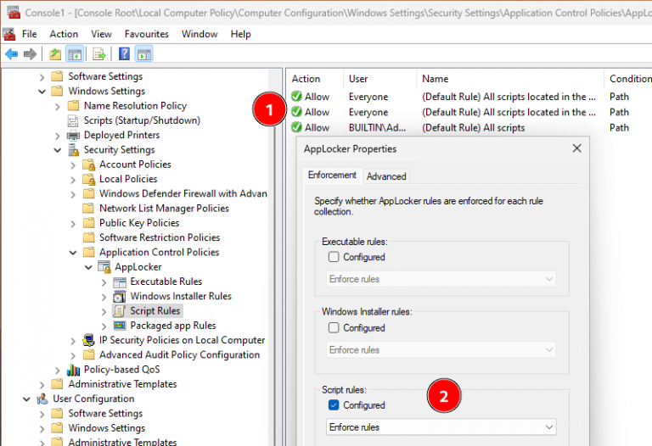Uncheck Configured checkbox under Script rules

point(334,405)
